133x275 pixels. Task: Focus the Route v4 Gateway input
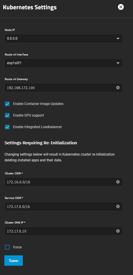[60, 88]
